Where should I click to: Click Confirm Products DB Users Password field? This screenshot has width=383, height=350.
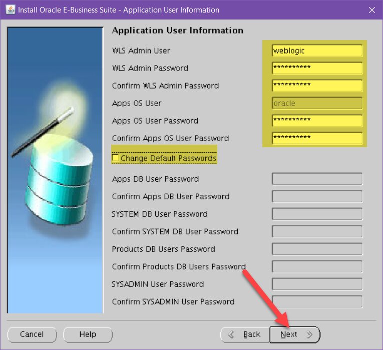pyautogui.click(x=317, y=266)
